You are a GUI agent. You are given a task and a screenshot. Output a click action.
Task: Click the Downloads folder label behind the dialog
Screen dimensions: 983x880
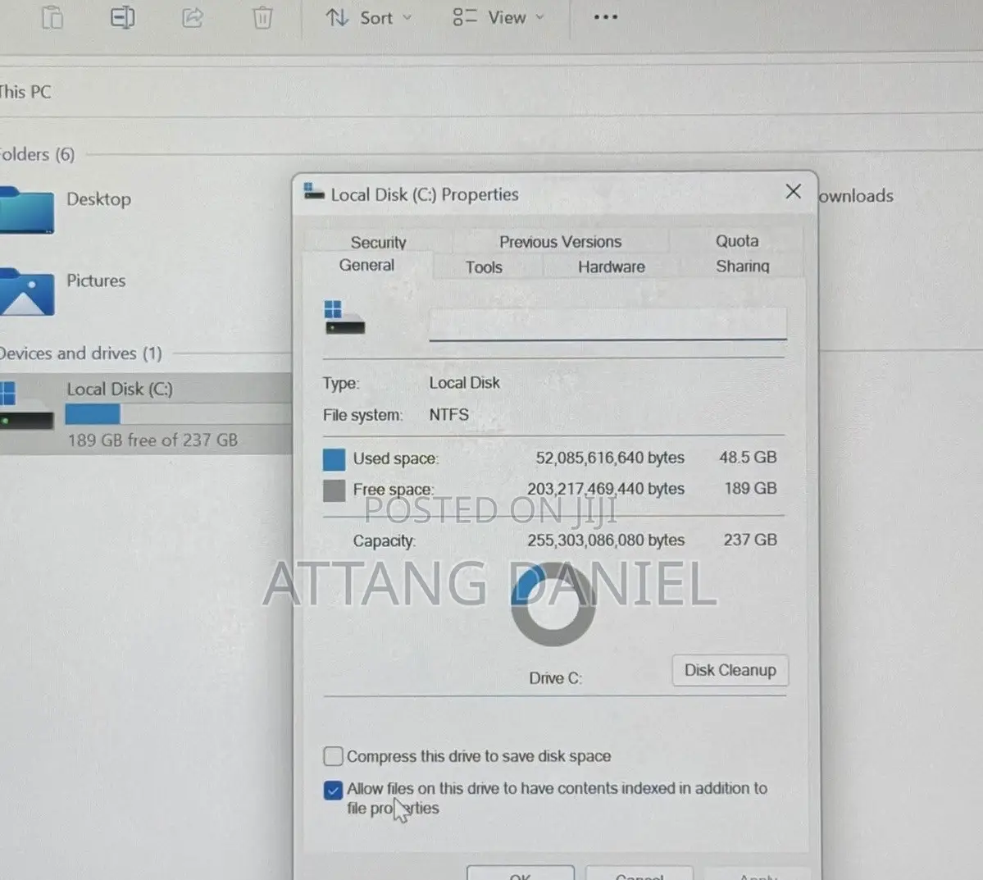tap(857, 196)
